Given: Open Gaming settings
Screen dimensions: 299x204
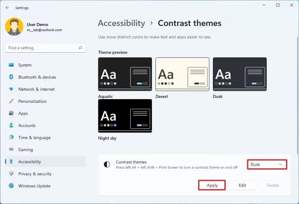Looking at the screenshot, I should click(x=46, y=150).
